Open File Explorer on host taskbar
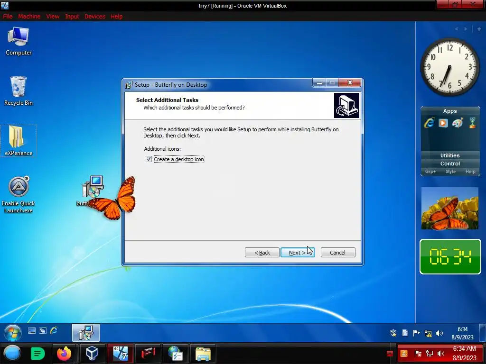This screenshot has height=364, width=486. [x=203, y=354]
